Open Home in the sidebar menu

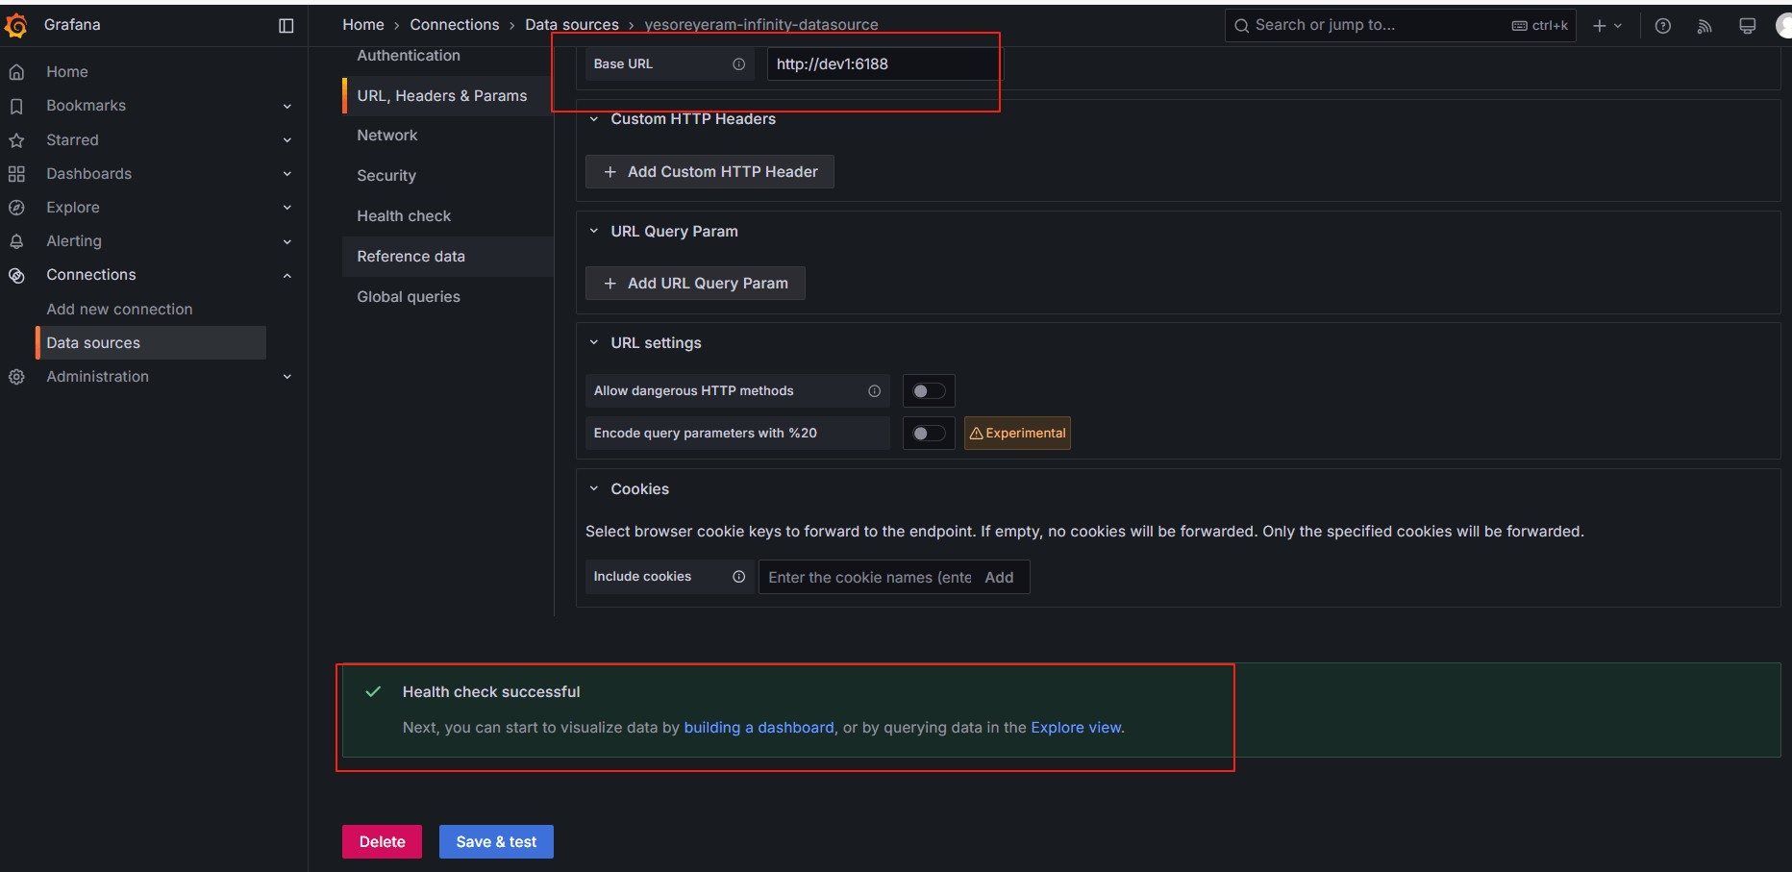[x=67, y=72]
